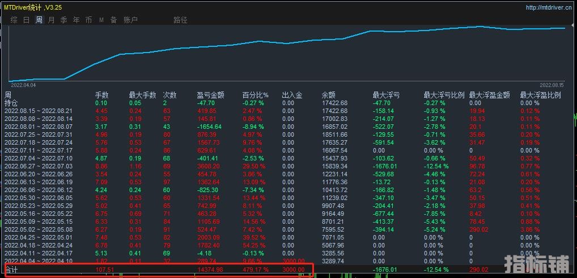Open the 月 monthly tab
Viewport: 577px width, 278px height.
click(52, 20)
